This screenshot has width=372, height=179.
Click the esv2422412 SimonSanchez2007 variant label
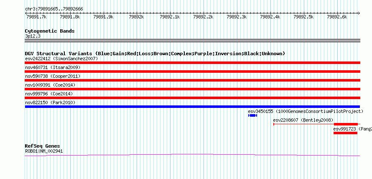(61, 59)
